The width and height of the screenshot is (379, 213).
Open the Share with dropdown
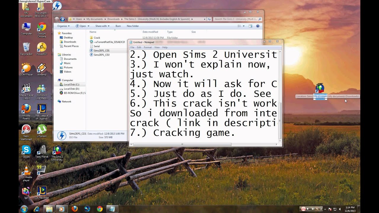[x=102, y=26]
